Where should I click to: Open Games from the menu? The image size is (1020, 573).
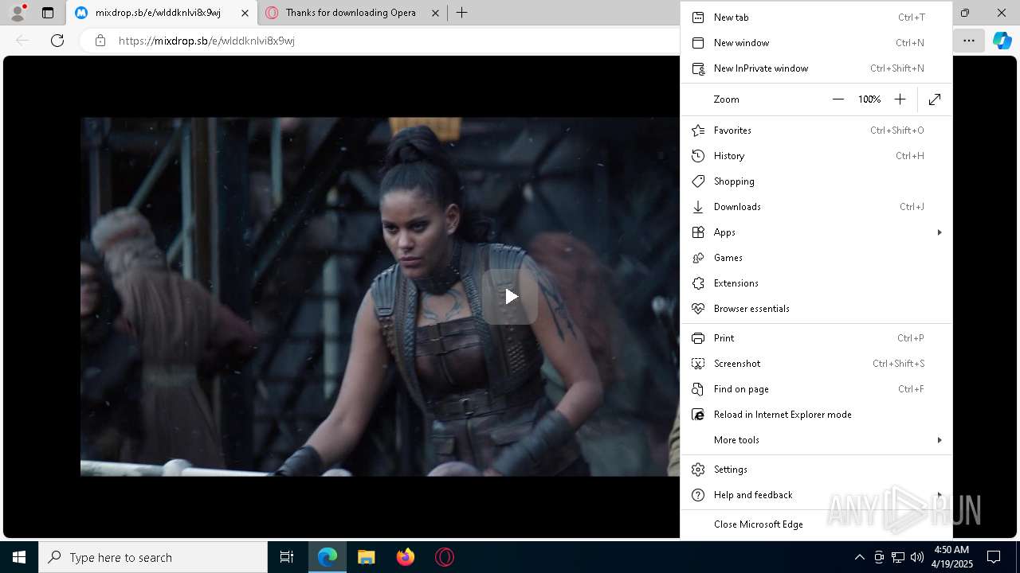tap(816, 258)
